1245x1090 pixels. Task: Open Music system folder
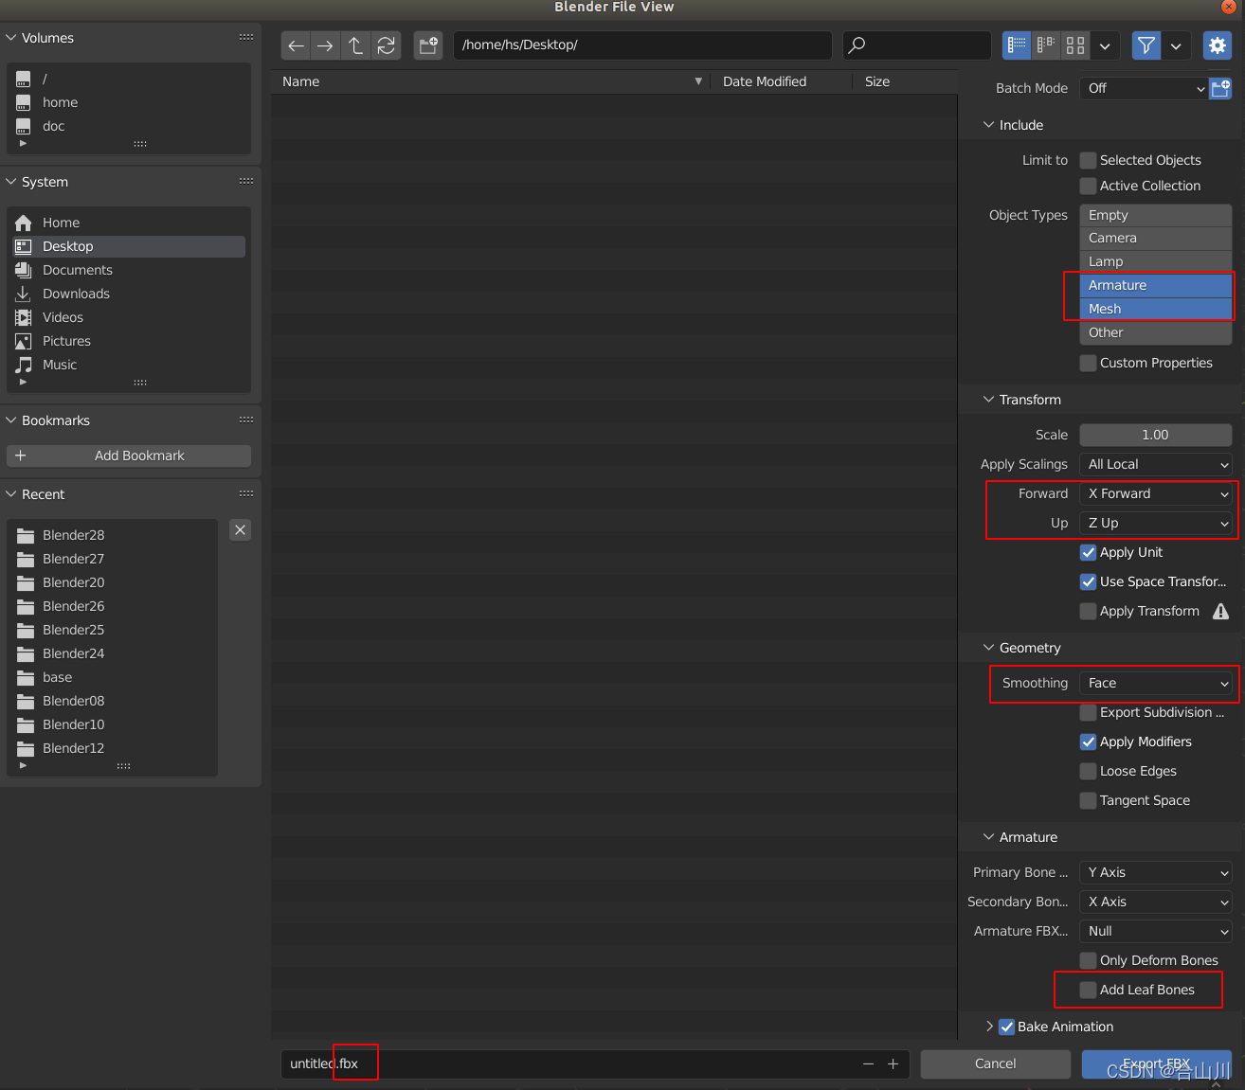[129, 365]
